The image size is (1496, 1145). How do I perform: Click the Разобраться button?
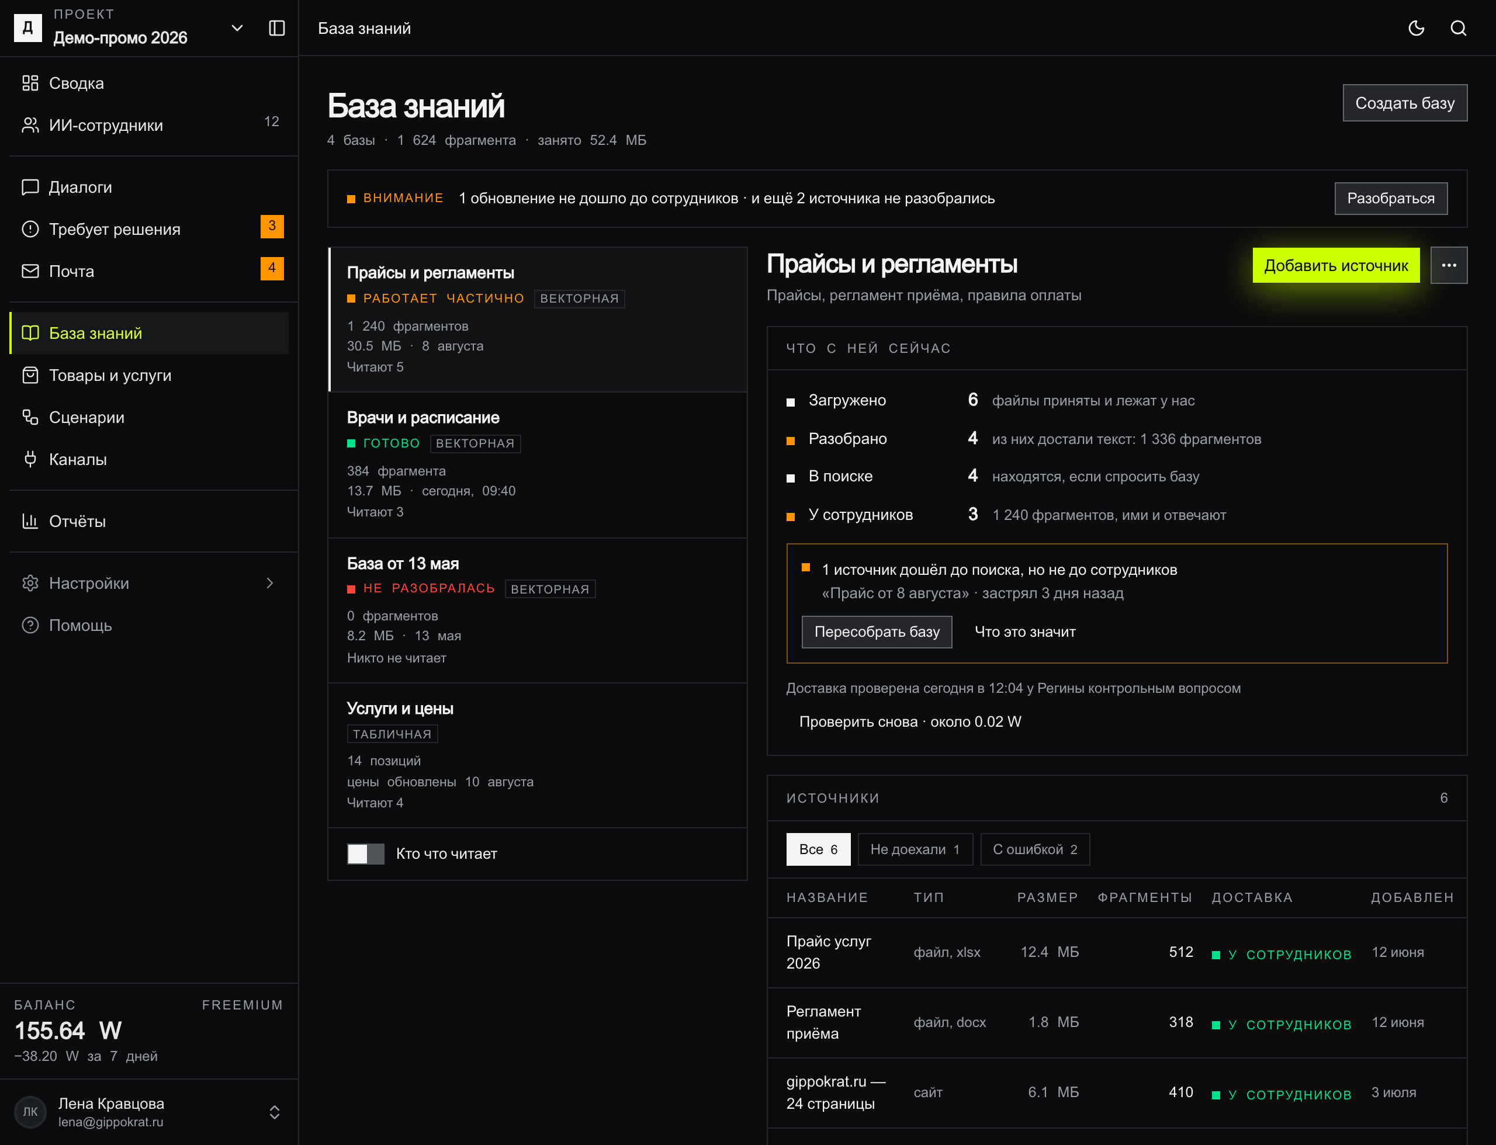tap(1390, 199)
